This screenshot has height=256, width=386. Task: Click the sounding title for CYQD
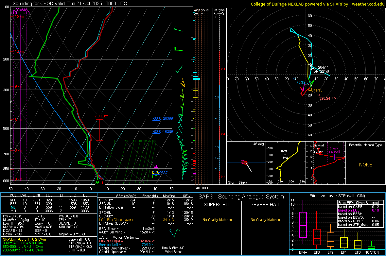(70, 4)
